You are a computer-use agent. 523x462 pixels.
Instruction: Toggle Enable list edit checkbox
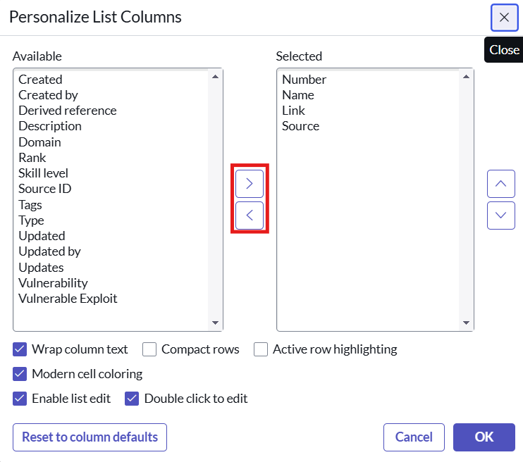pyautogui.click(x=20, y=399)
